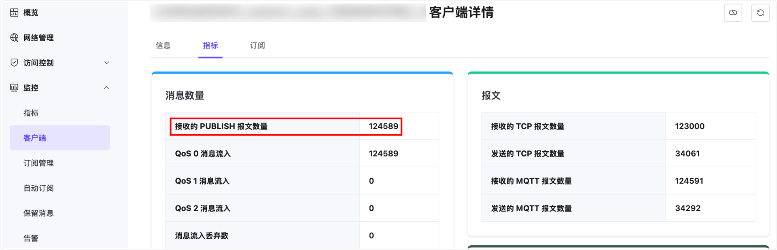Click the Access Control (访问控制) shield icon
This screenshot has width=777, height=250.
(14, 63)
